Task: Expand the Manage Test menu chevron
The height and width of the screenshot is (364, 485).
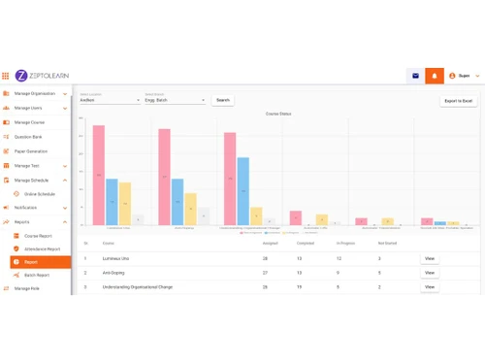Action: tap(65, 166)
